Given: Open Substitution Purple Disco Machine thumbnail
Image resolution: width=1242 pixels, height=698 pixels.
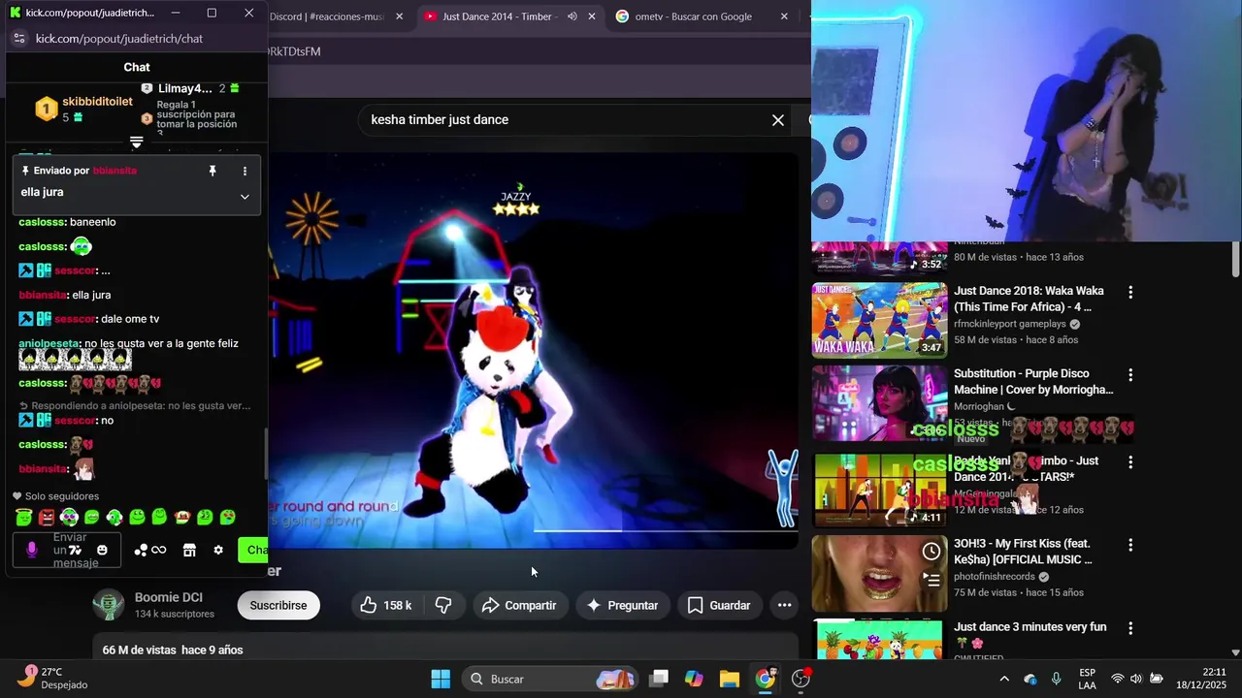Looking at the screenshot, I should point(879,403).
